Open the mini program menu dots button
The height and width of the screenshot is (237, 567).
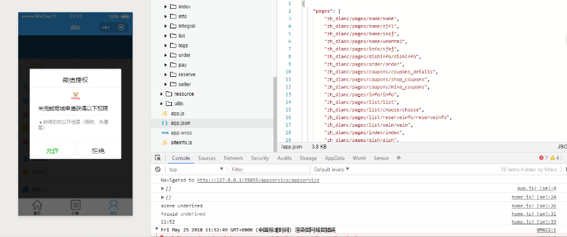(106, 28)
